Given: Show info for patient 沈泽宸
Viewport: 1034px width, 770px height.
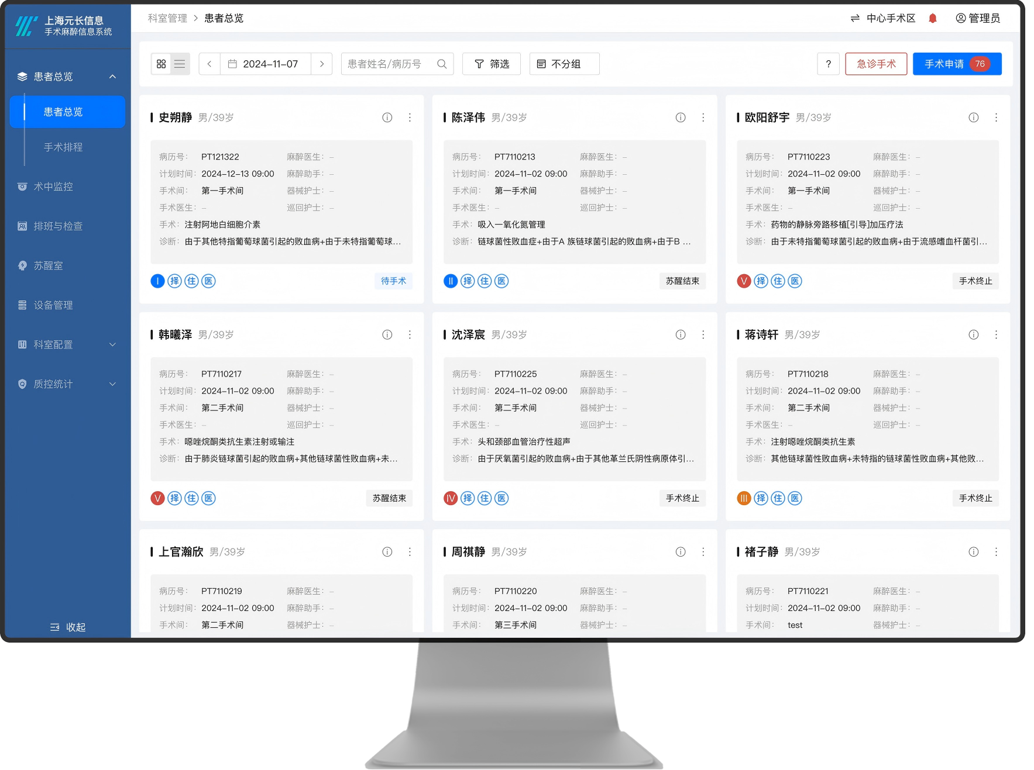Looking at the screenshot, I should (x=680, y=334).
